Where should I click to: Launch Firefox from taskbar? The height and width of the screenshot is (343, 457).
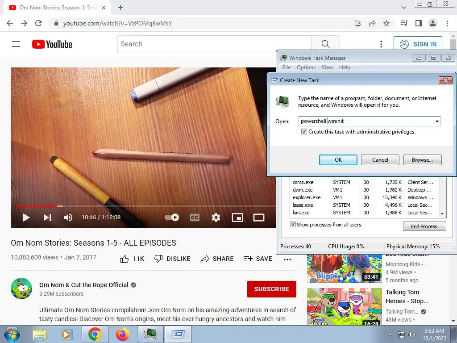(122, 334)
